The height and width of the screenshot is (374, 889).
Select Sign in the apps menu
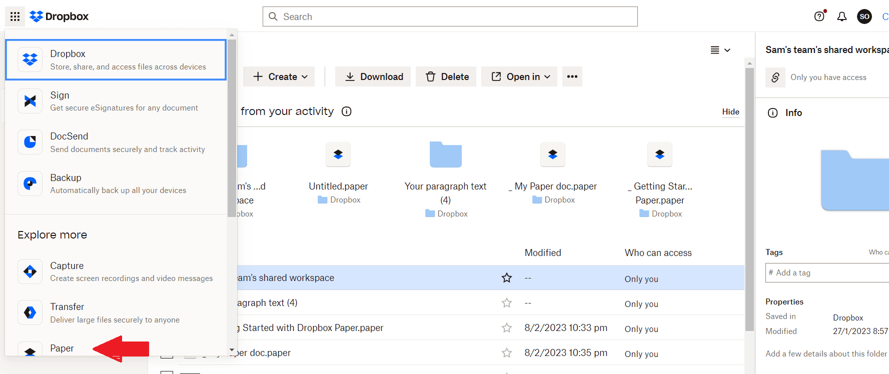[x=116, y=101]
